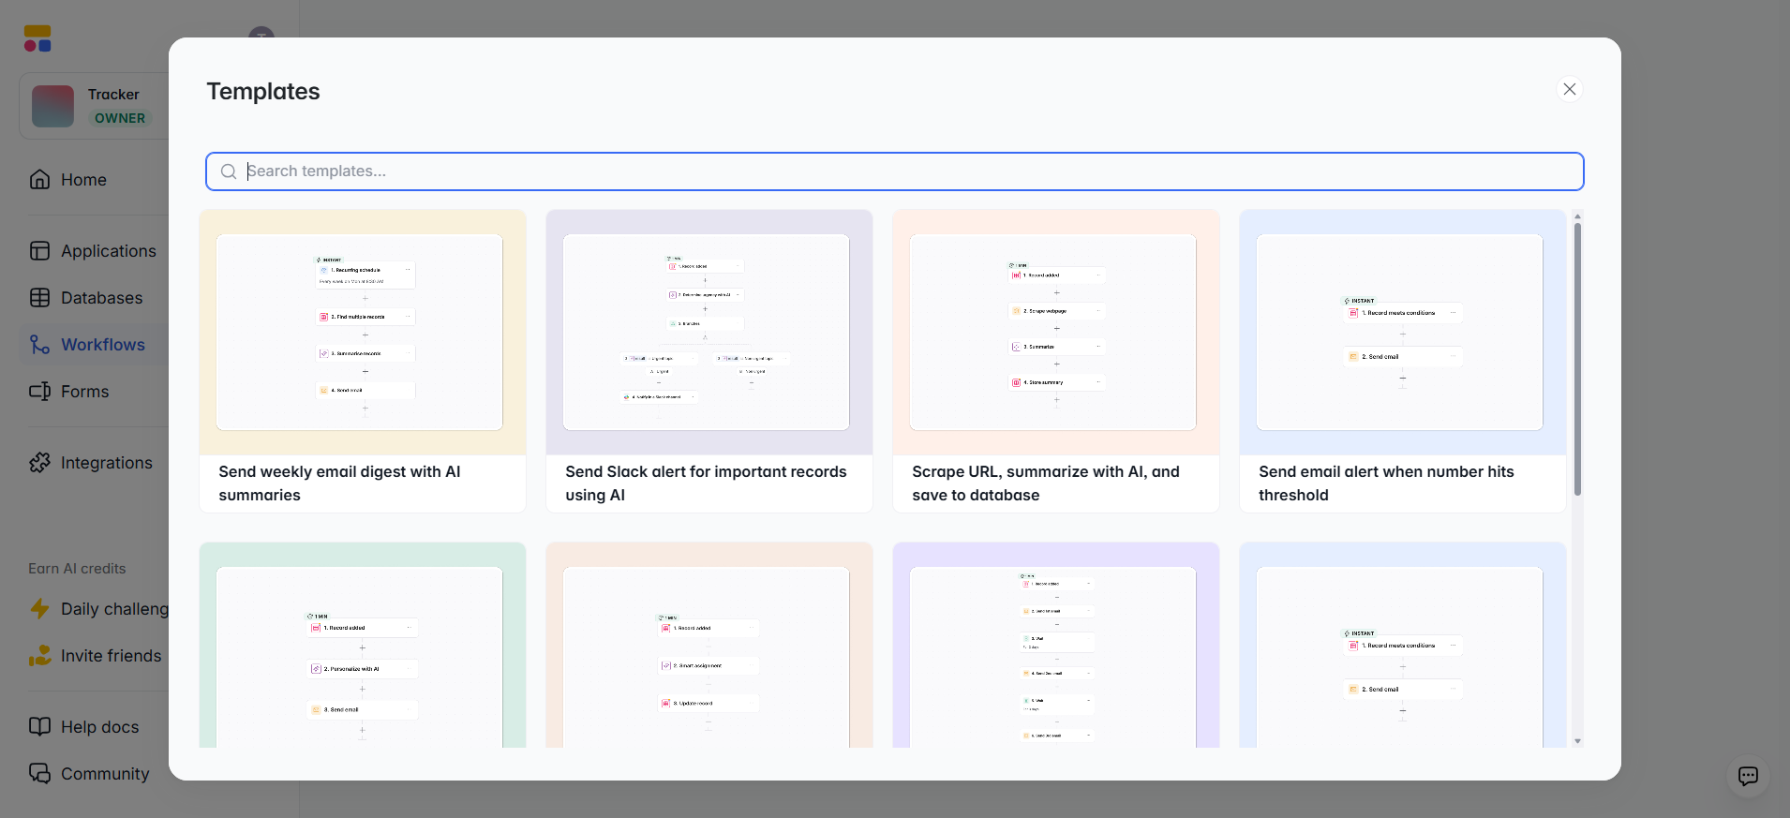The width and height of the screenshot is (1790, 818).
Task: Click the templates list scrollbar thumb
Action: [x=1577, y=359]
